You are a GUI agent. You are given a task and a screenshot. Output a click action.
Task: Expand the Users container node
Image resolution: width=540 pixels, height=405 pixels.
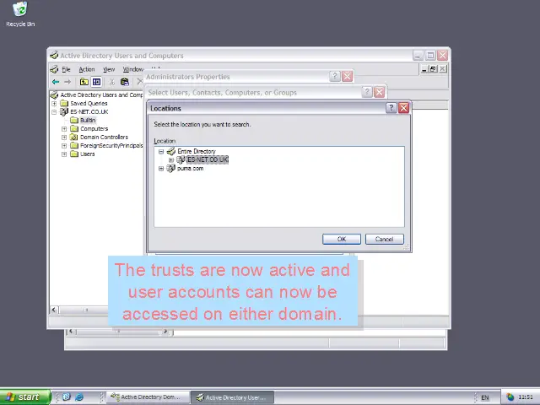coord(64,154)
